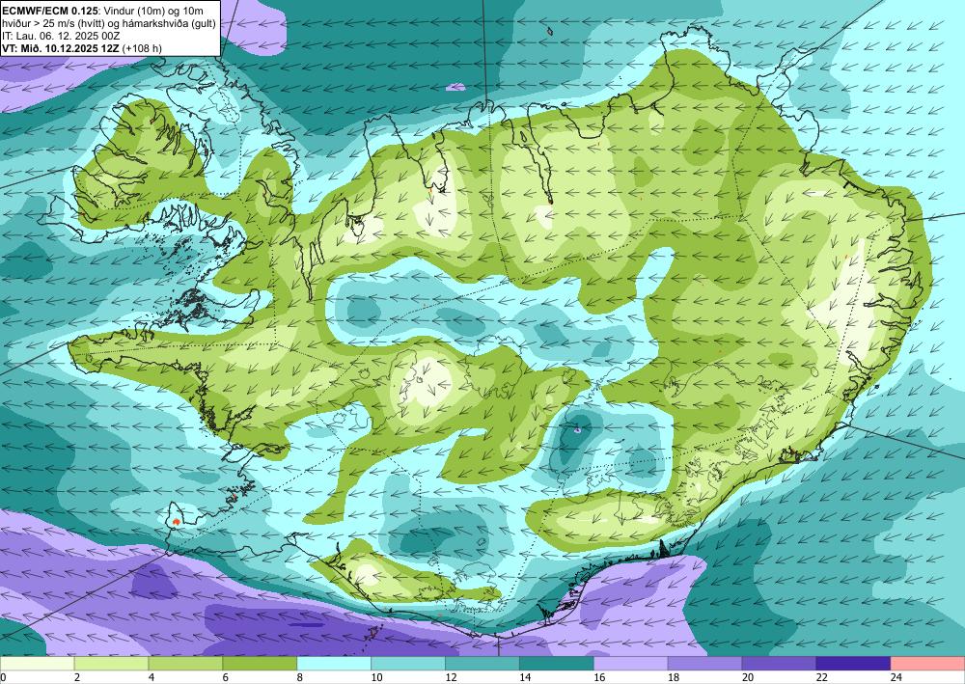The width and height of the screenshot is (965, 684).
Task: Click the legend label "14"
Action: [x=524, y=677]
